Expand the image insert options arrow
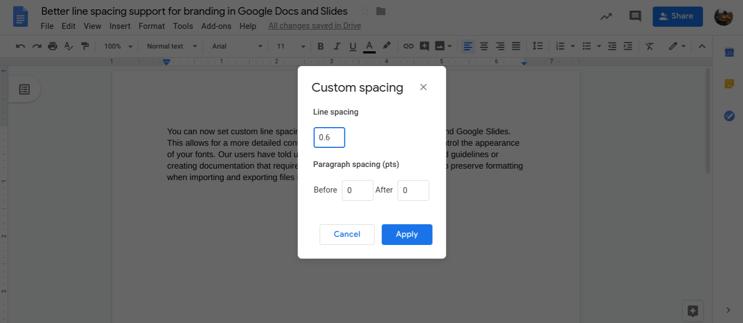 pos(450,46)
